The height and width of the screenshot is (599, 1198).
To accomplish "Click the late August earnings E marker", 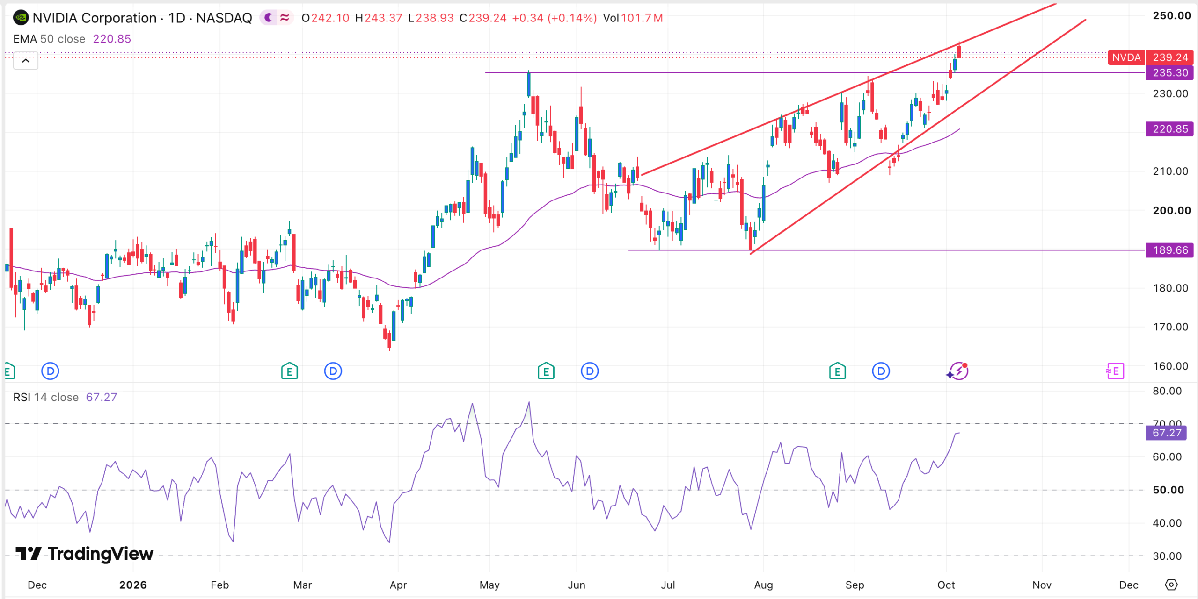I will coord(837,371).
